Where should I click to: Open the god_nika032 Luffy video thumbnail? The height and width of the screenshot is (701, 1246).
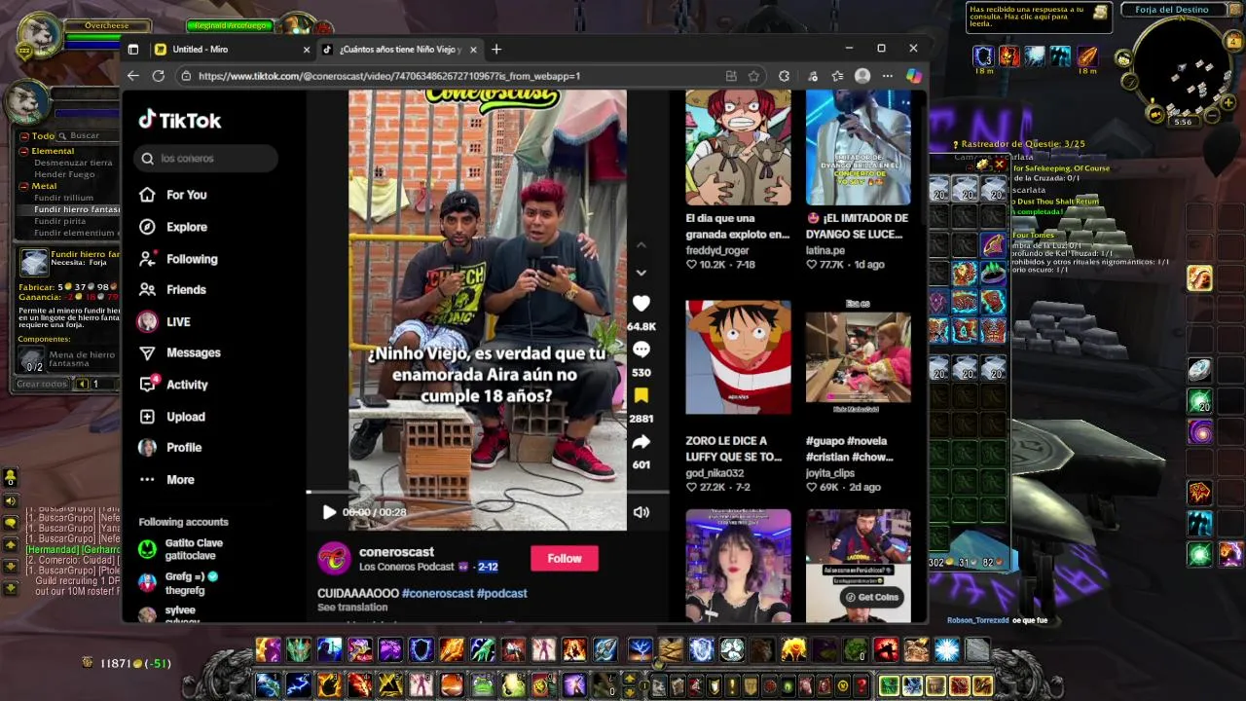tap(738, 357)
